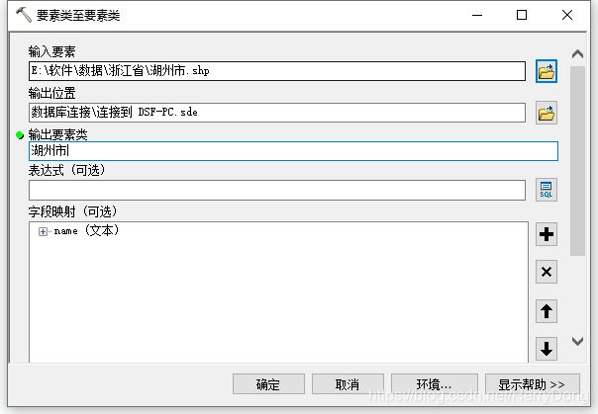Click the vertical scrollbar thumb
The width and height of the screenshot is (598, 414).
(x=577, y=161)
